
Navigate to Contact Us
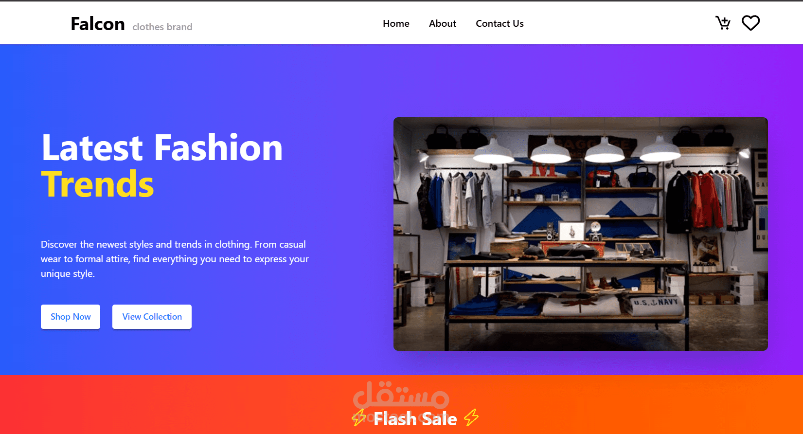pos(500,23)
